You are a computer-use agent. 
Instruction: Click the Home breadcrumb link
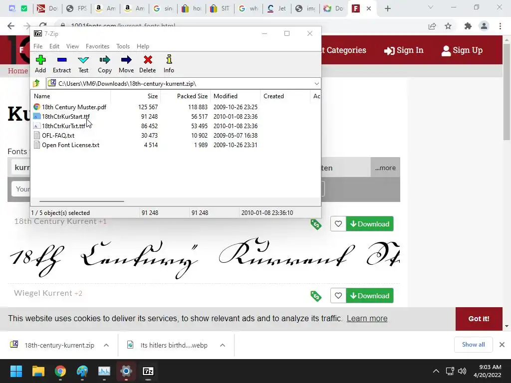pos(18,71)
